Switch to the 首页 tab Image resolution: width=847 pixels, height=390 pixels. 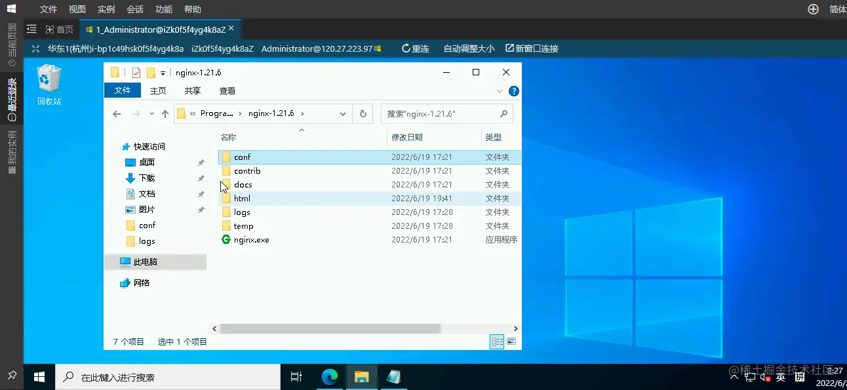pos(60,29)
